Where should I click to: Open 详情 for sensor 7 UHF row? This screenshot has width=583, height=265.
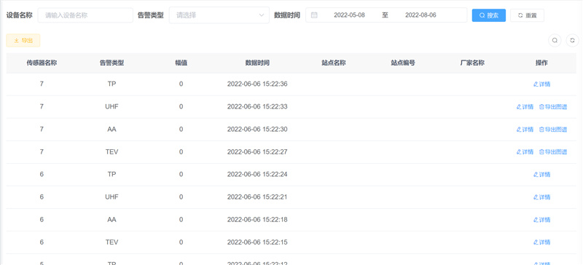click(x=525, y=107)
